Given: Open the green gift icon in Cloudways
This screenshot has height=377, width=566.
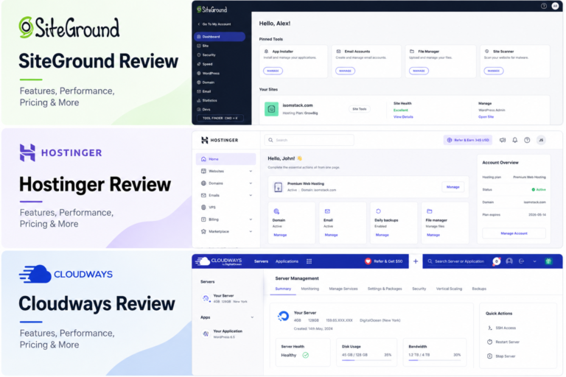Looking at the screenshot, I should pos(548,261).
